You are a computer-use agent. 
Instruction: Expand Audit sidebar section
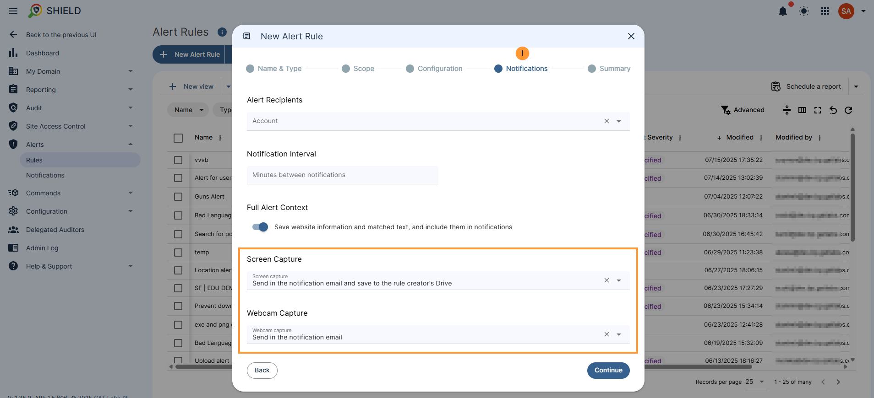coord(131,108)
